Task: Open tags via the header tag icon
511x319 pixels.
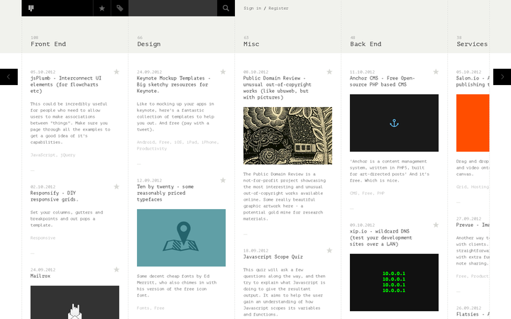Action: click(x=120, y=8)
